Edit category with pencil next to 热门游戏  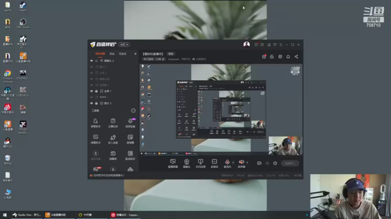[x=163, y=59]
